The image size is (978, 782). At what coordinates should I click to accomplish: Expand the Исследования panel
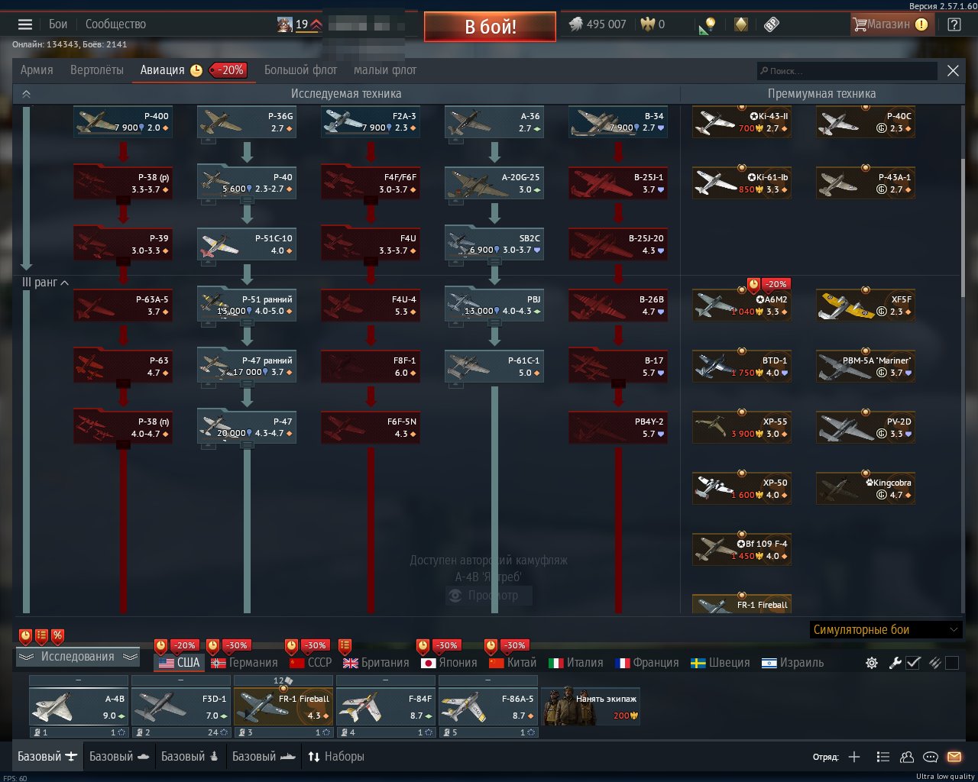(78, 657)
